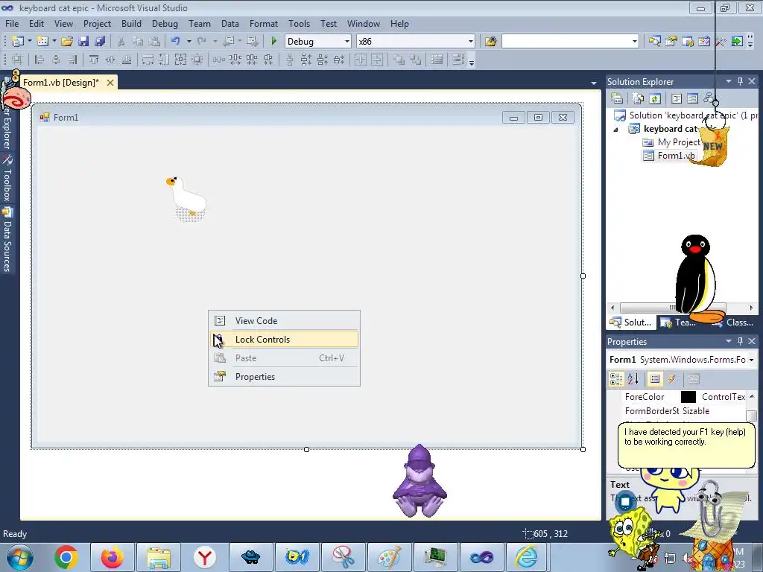This screenshot has width=763, height=572.
Task: Open the Debug configuration dropdown
Action: click(x=347, y=42)
